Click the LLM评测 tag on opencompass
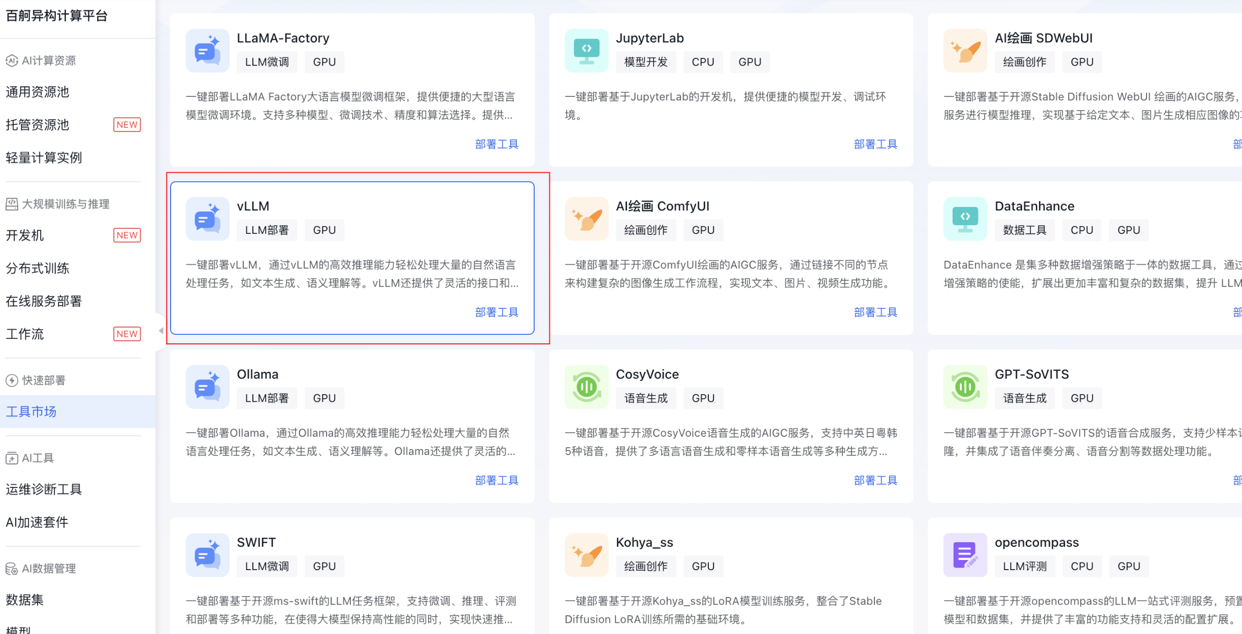Screen dimensions: 1242x634 click(x=1025, y=566)
